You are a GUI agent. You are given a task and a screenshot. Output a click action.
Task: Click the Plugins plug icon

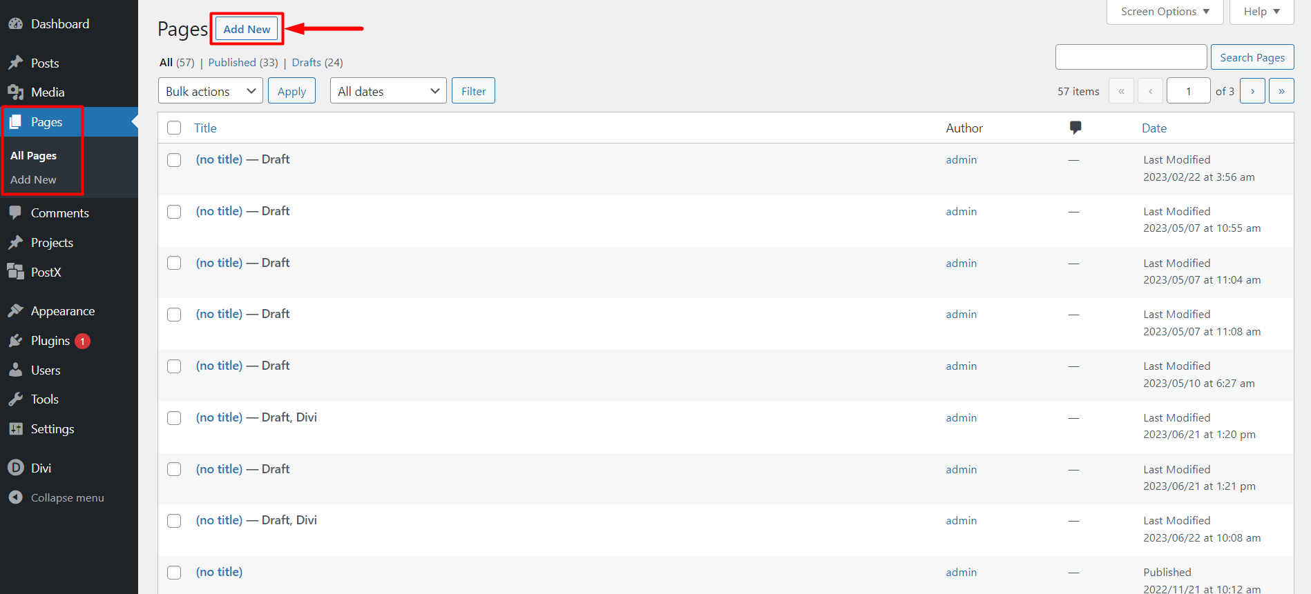[x=15, y=341]
